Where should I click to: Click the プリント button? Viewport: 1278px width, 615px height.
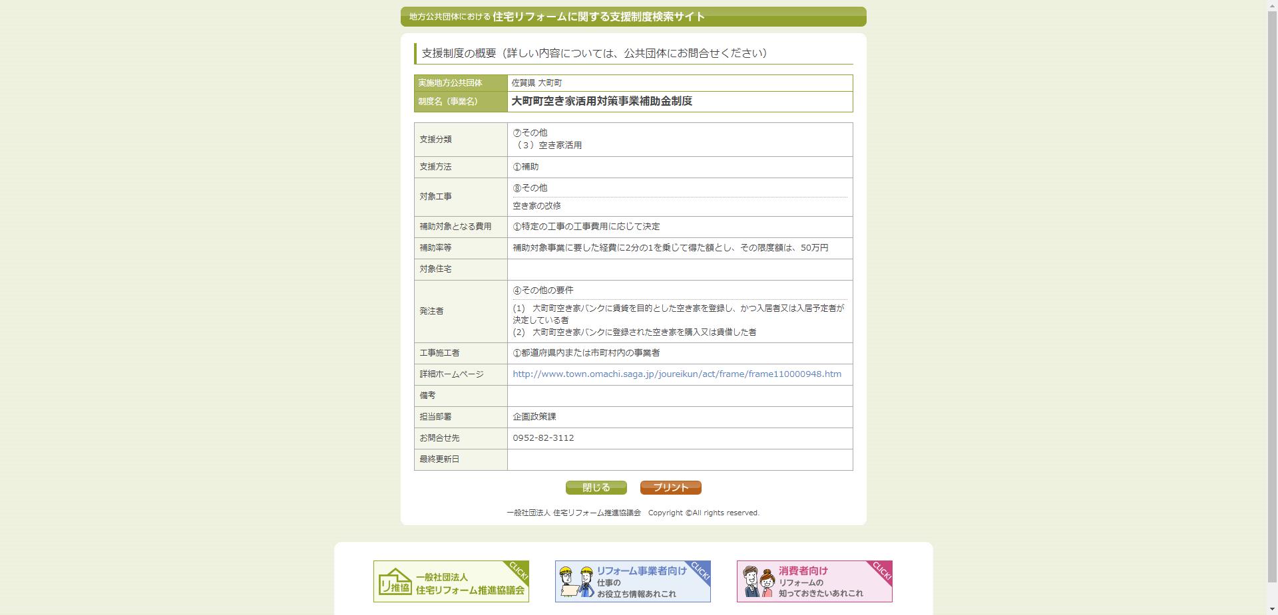coord(670,487)
